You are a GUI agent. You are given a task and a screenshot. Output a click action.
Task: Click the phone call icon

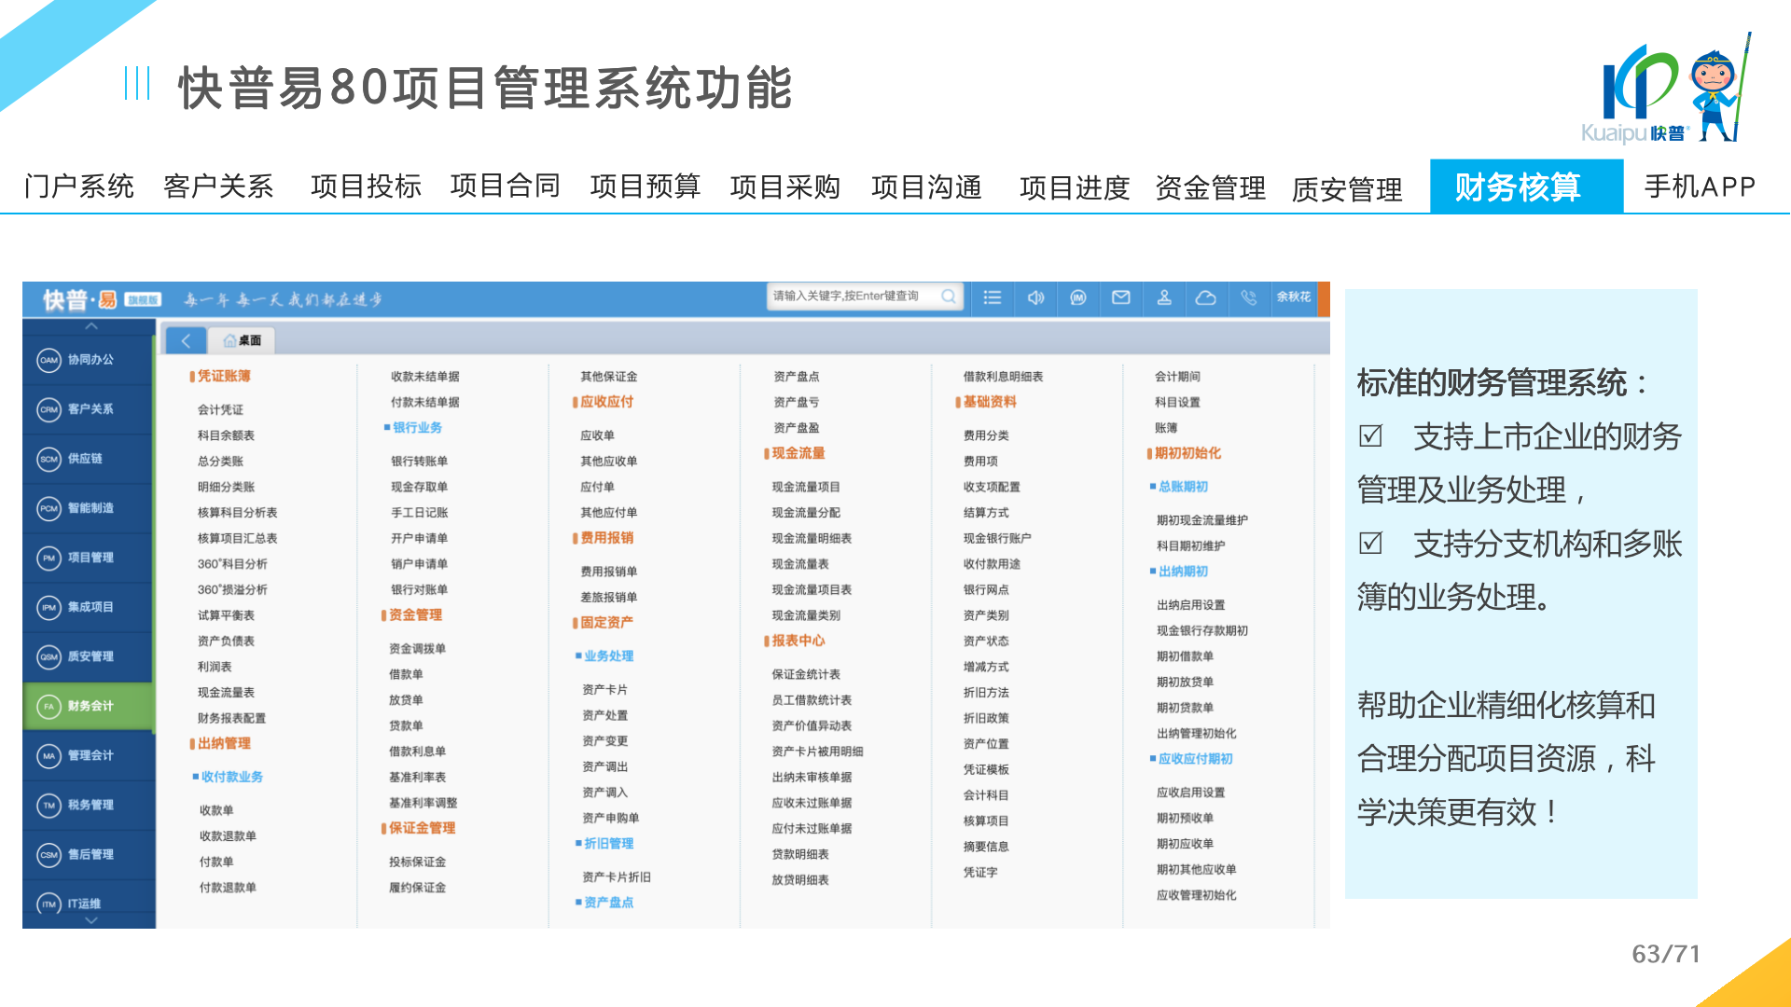(1249, 297)
